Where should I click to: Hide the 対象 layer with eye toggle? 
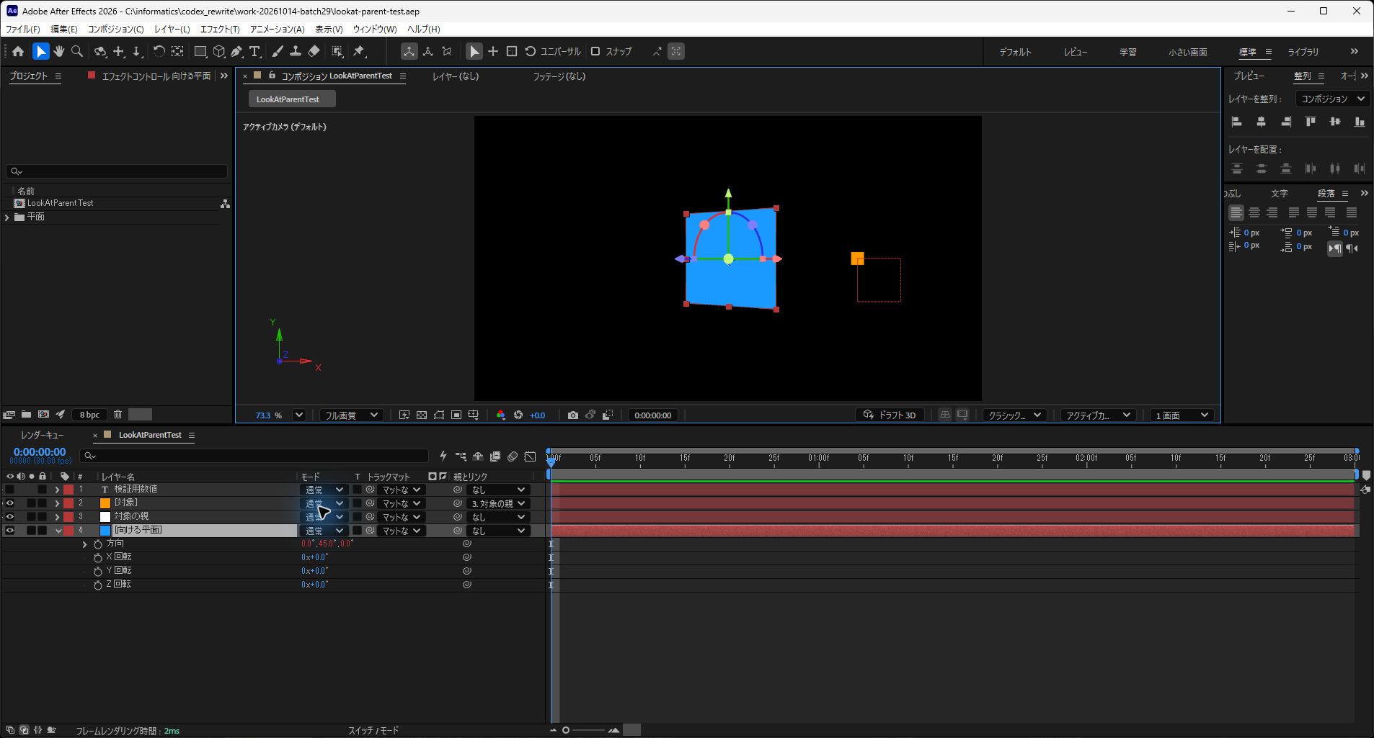pyautogui.click(x=9, y=503)
